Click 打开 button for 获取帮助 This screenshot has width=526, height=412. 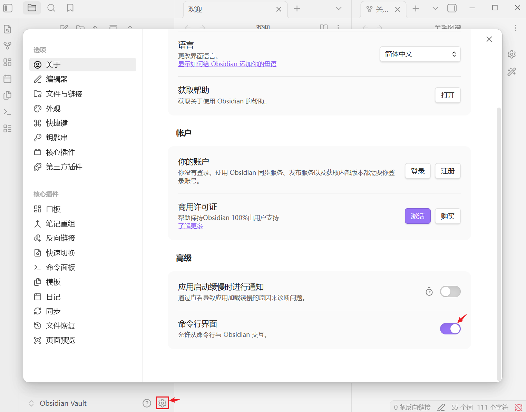coord(448,95)
